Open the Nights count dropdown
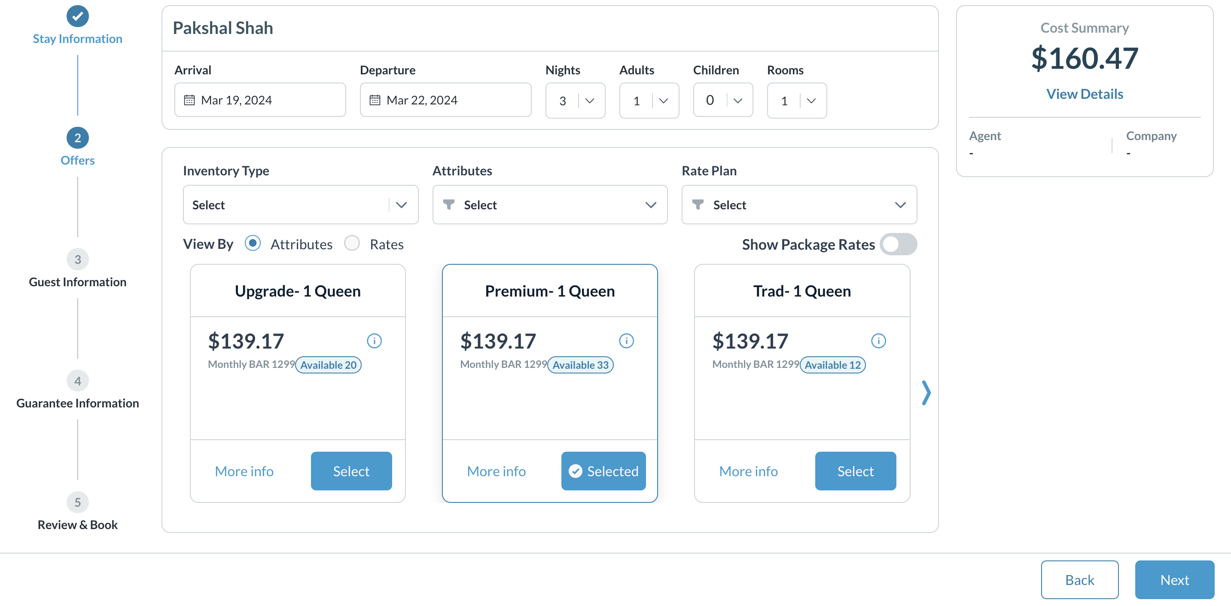 tap(575, 101)
